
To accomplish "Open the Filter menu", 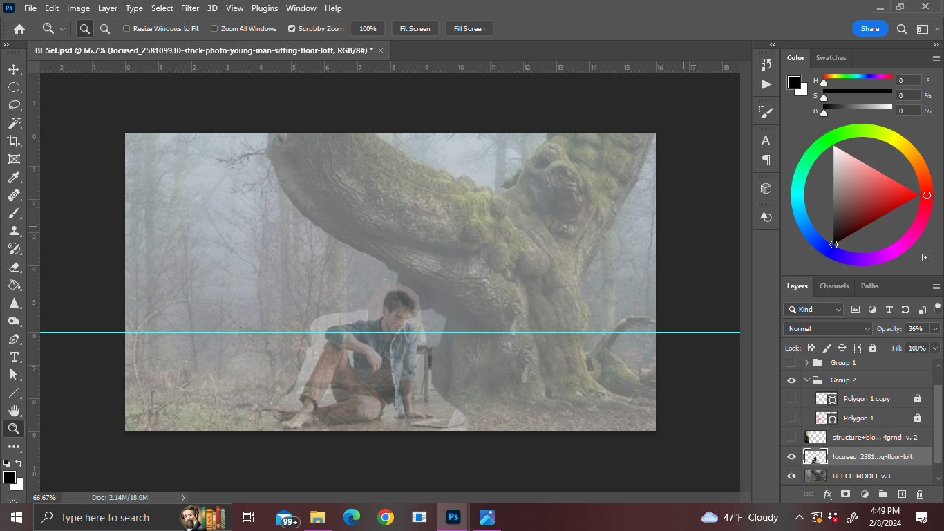I will coord(189,8).
